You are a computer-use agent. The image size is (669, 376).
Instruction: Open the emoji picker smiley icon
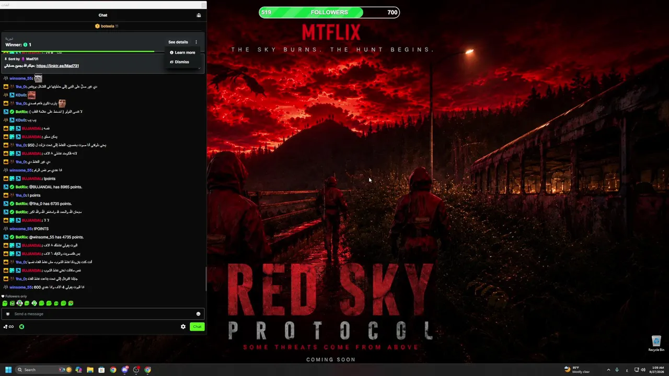click(198, 314)
